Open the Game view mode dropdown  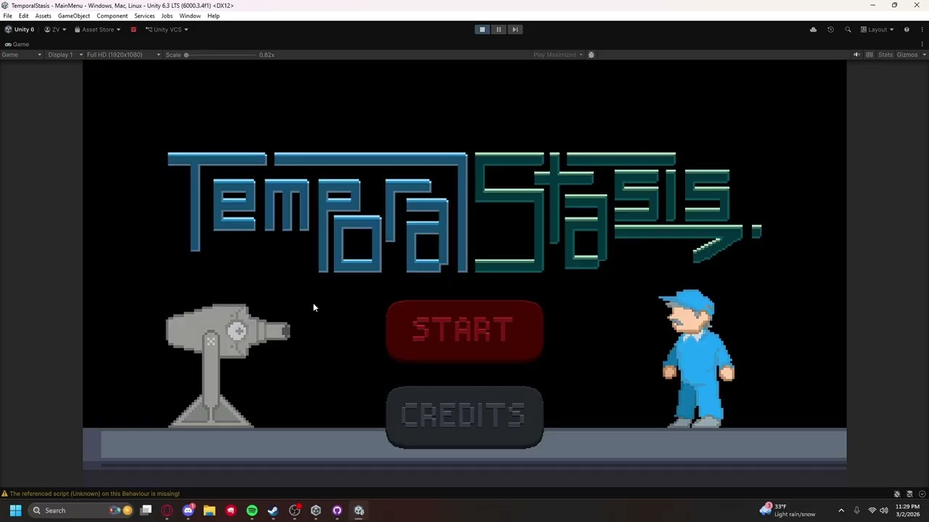pyautogui.click(x=21, y=54)
